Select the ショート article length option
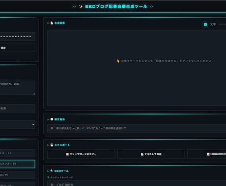 [x=18, y=153]
